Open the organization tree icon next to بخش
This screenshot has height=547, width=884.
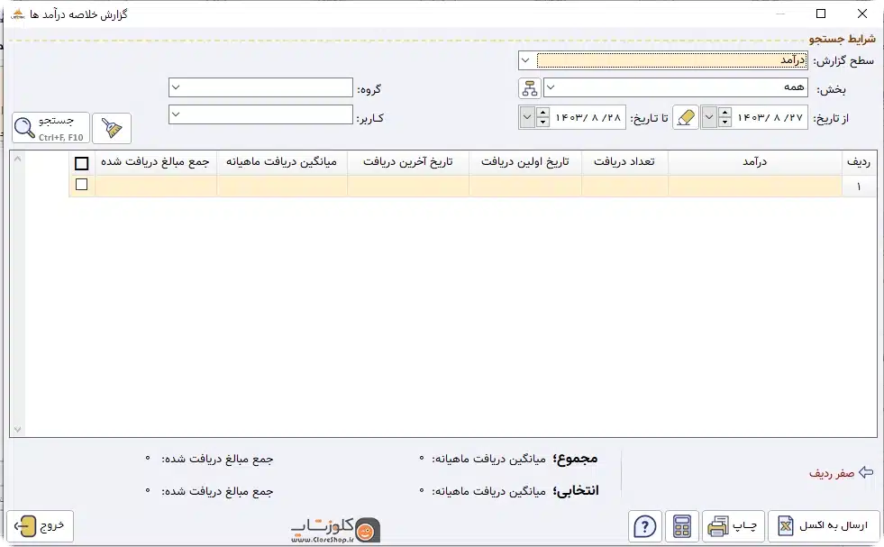[x=529, y=88]
